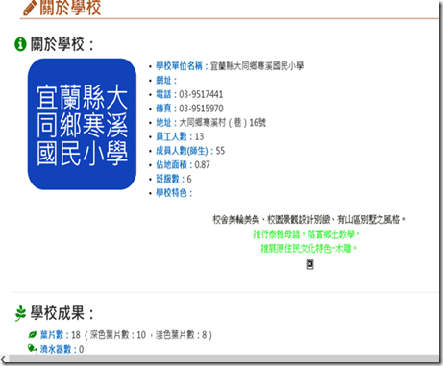Screen dimensions: 443x366
Task: Click the horizontal scrollbar left arrow
Action: [x=4, y=358]
